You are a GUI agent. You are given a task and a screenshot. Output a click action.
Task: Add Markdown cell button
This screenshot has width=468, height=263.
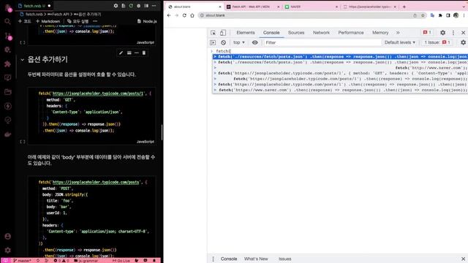48,21
